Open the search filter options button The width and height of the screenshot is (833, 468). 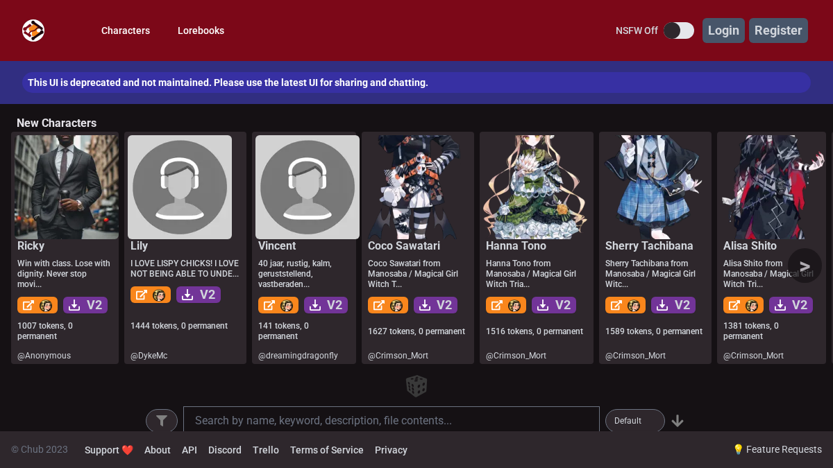point(162,421)
